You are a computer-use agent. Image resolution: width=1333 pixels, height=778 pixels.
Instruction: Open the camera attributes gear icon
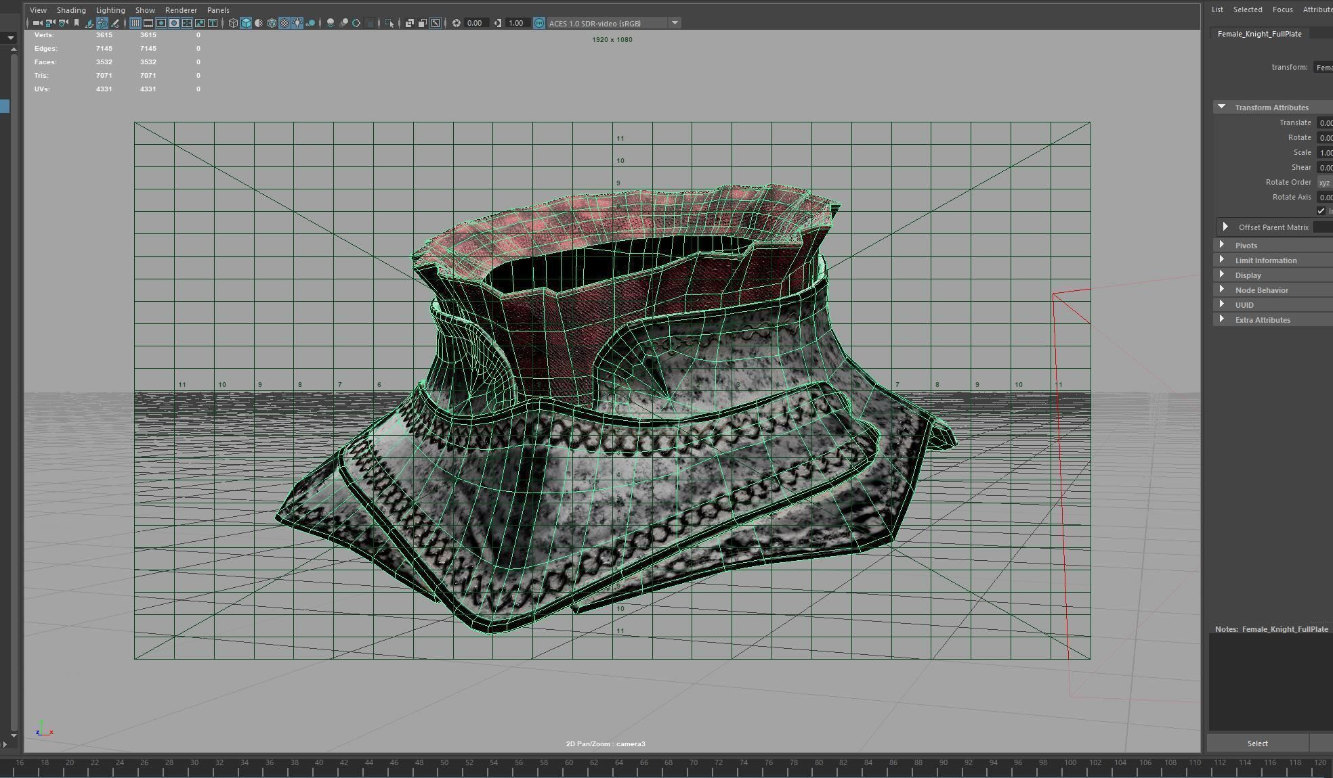click(x=64, y=23)
